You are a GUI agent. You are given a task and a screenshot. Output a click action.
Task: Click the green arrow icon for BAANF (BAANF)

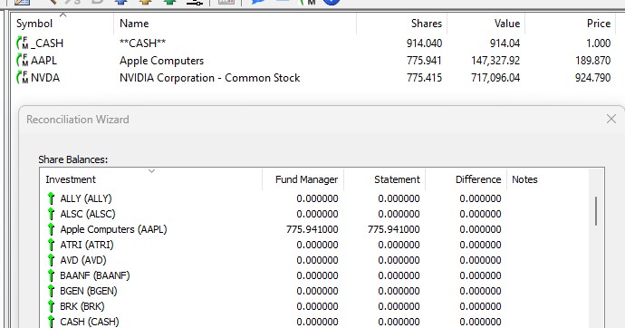click(51, 275)
